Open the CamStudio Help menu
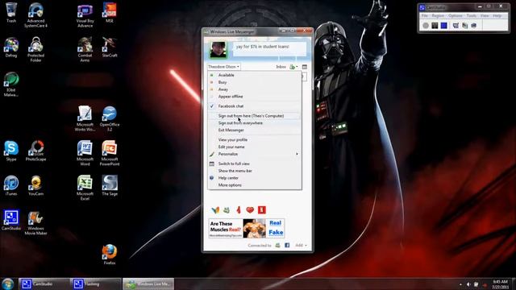516x290 pixels. point(497,15)
